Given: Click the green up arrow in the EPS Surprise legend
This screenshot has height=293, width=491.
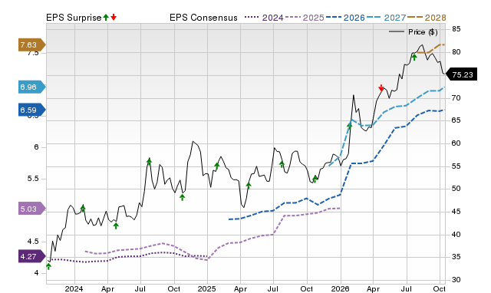Looking at the screenshot, I should (x=106, y=17).
